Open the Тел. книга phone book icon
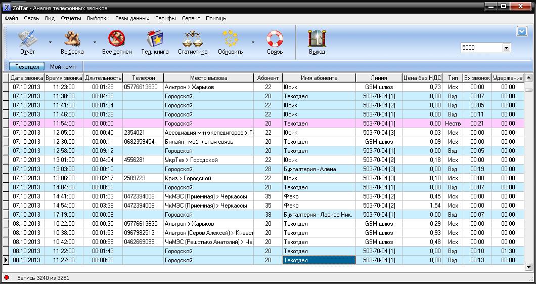The width and height of the screenshot is (536, 284). (155, 39)
